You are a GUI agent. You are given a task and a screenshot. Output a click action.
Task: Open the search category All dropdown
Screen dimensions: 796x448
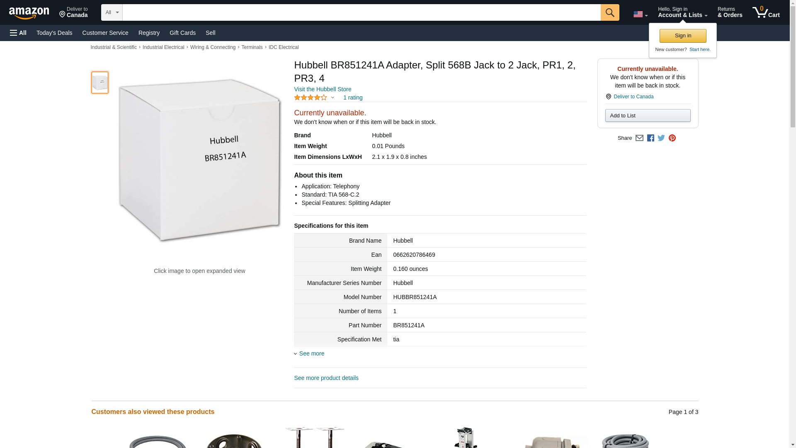112,12
